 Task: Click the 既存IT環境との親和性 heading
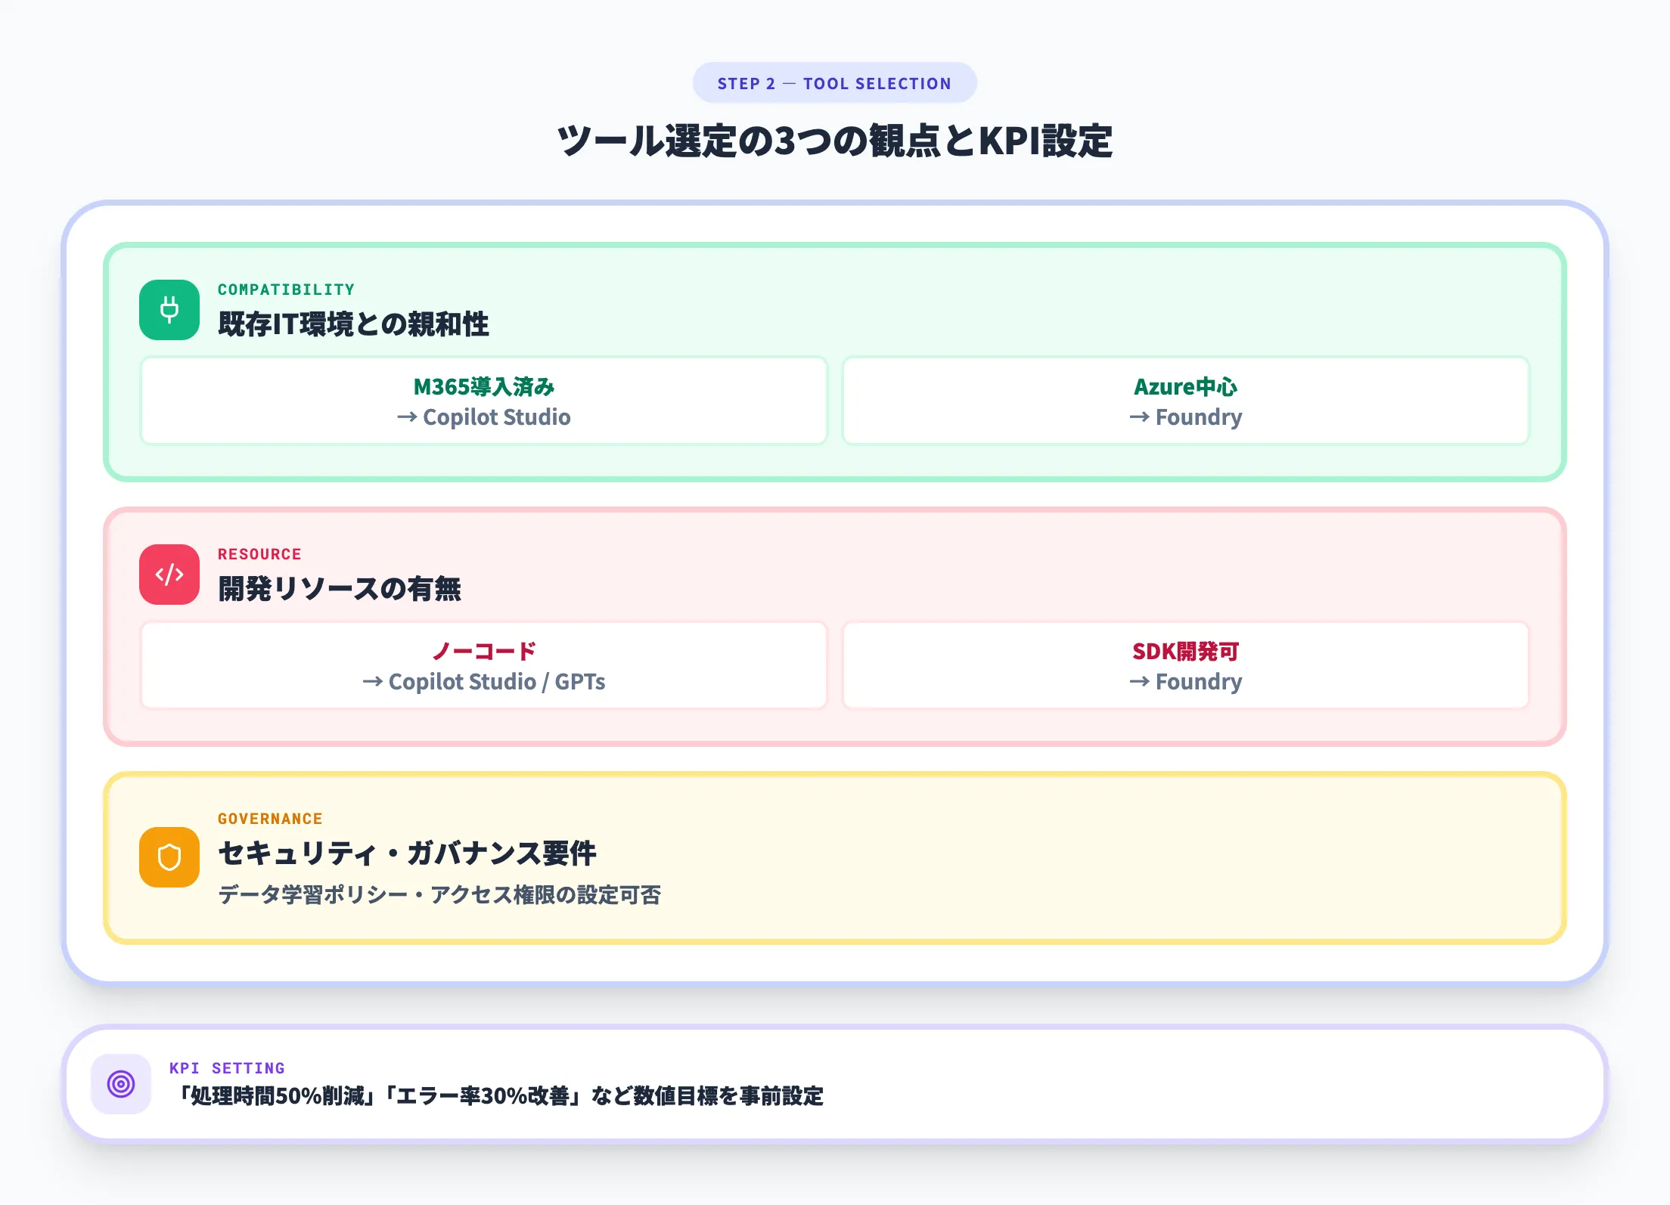(x=354, y=323)
